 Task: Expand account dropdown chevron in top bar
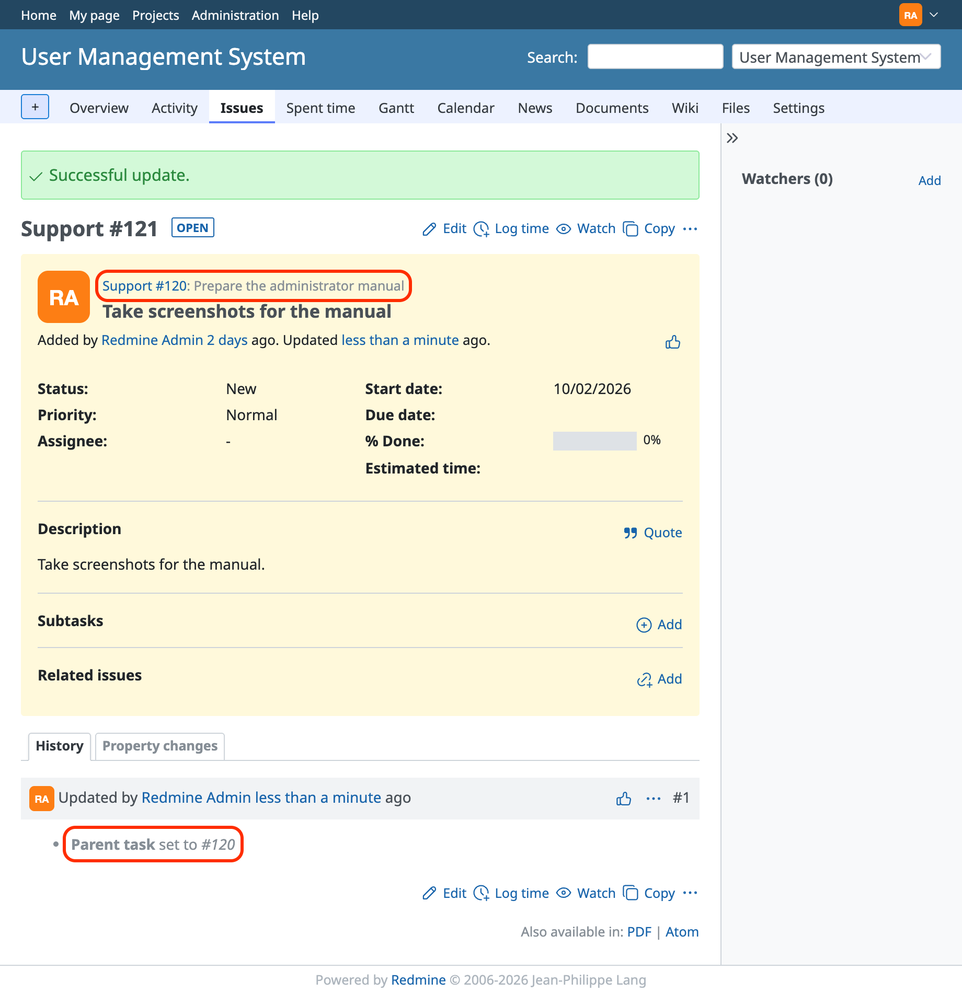pos(934,15)
